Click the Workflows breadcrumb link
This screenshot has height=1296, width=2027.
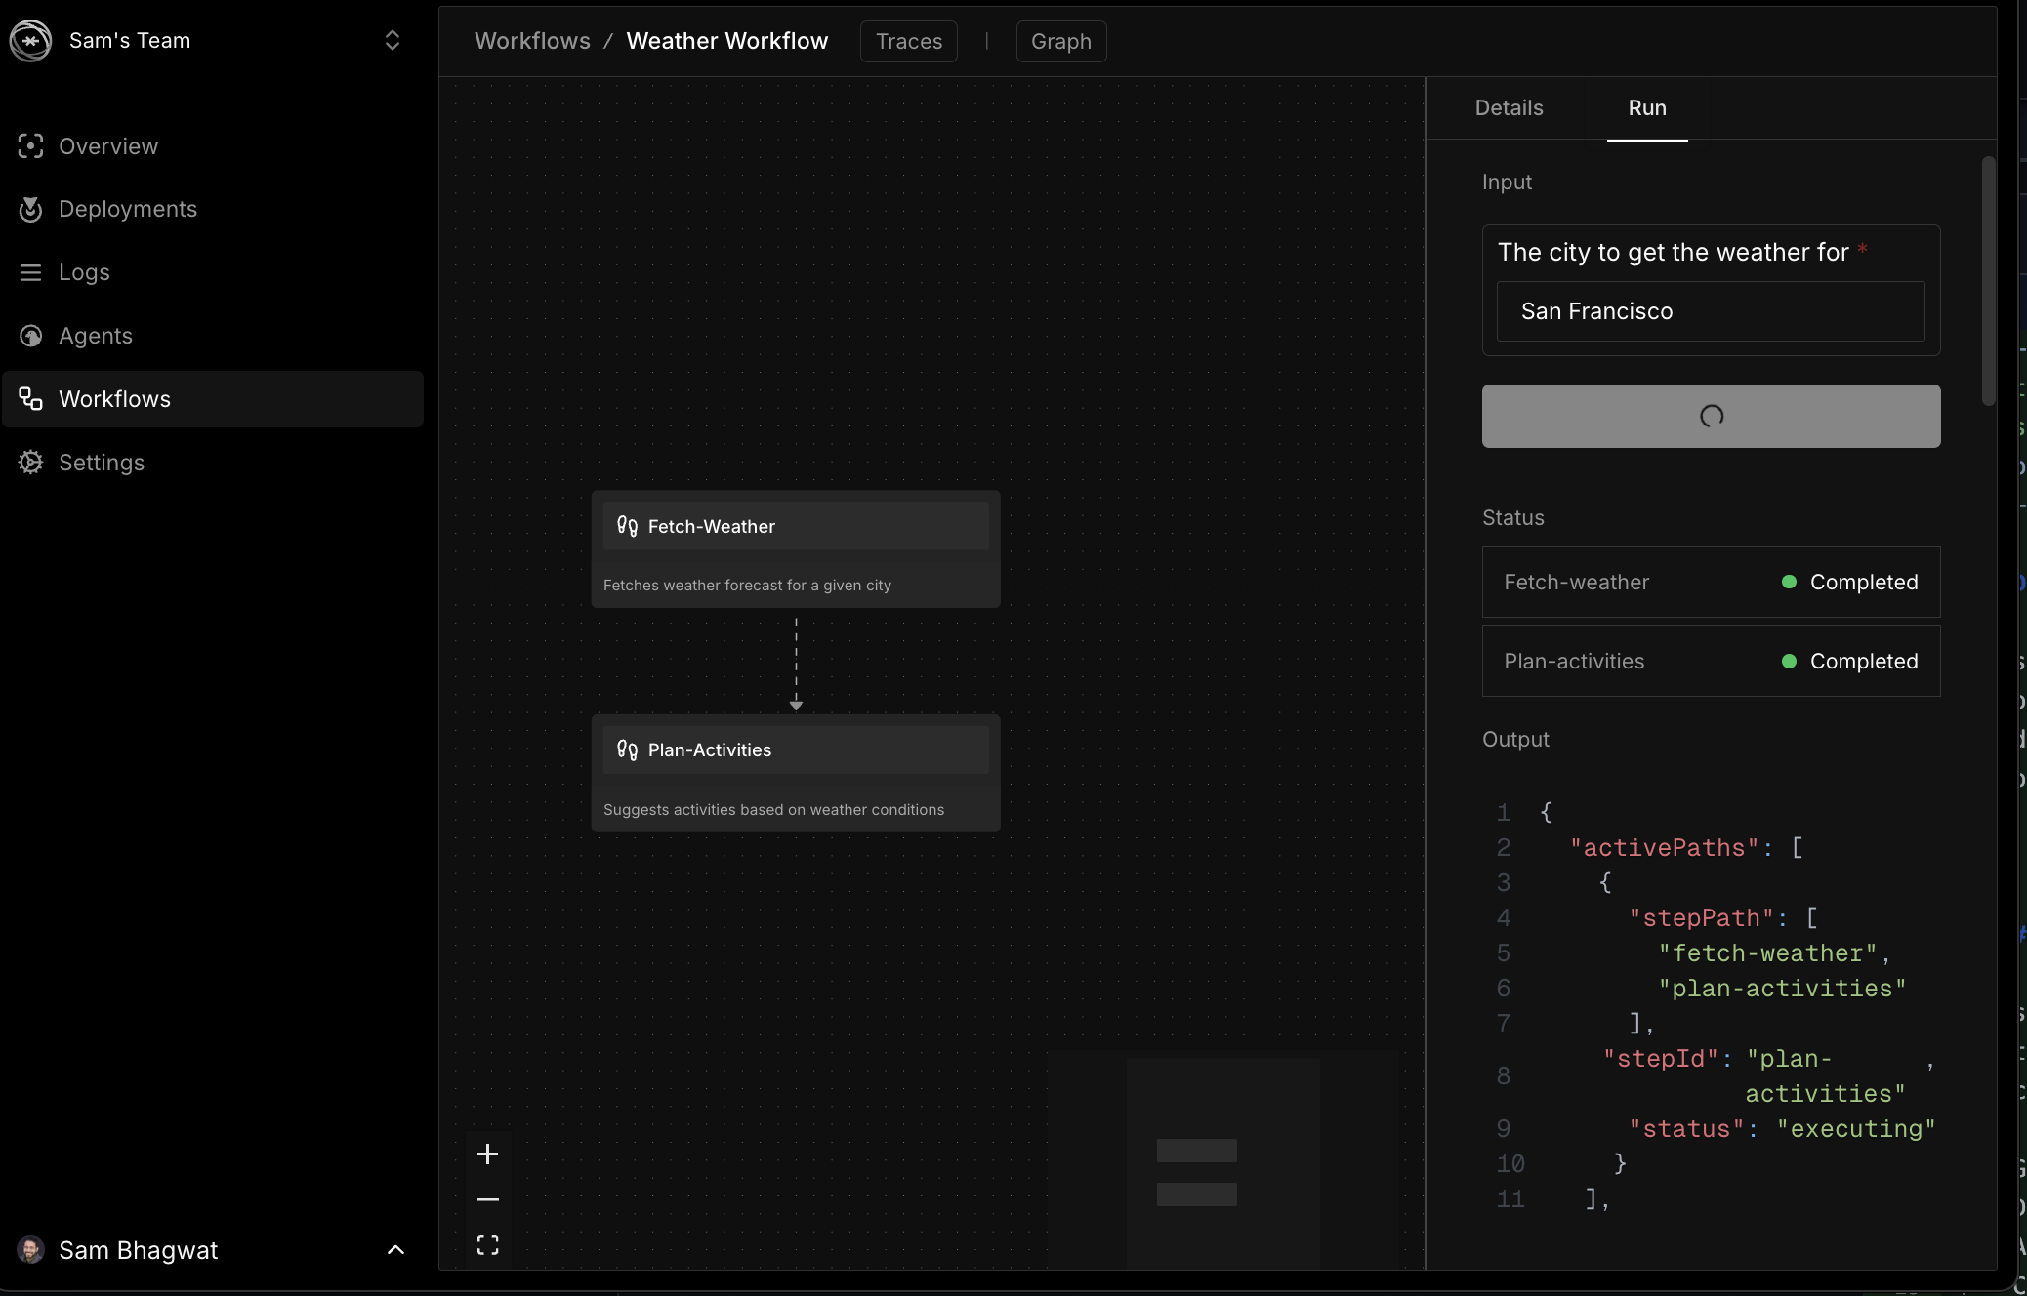point(532,41)
